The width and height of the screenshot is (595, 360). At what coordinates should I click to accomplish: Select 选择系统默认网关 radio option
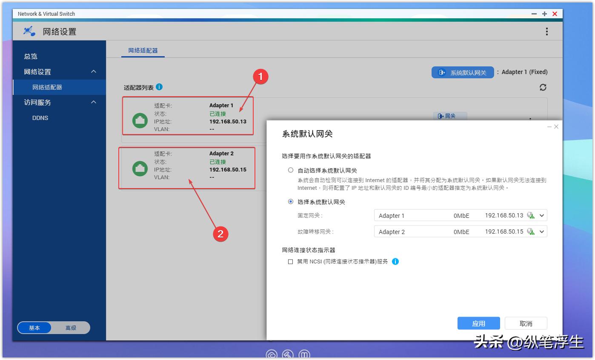(x=291, y=201)
